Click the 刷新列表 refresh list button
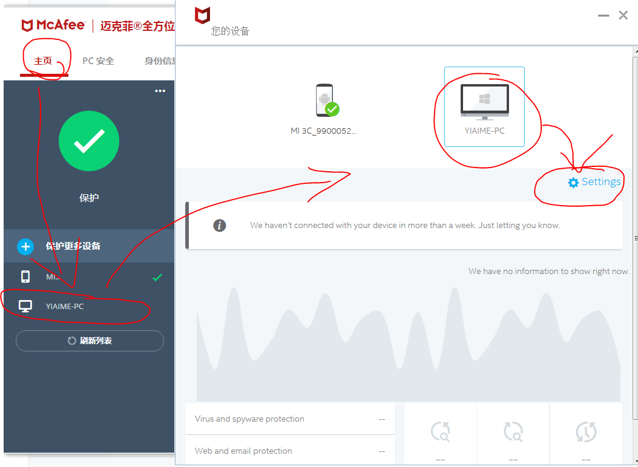 click(90, 341)
